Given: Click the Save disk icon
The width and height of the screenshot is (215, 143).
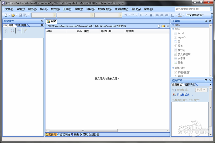Looking at the screenshot, I should point(20,15).
